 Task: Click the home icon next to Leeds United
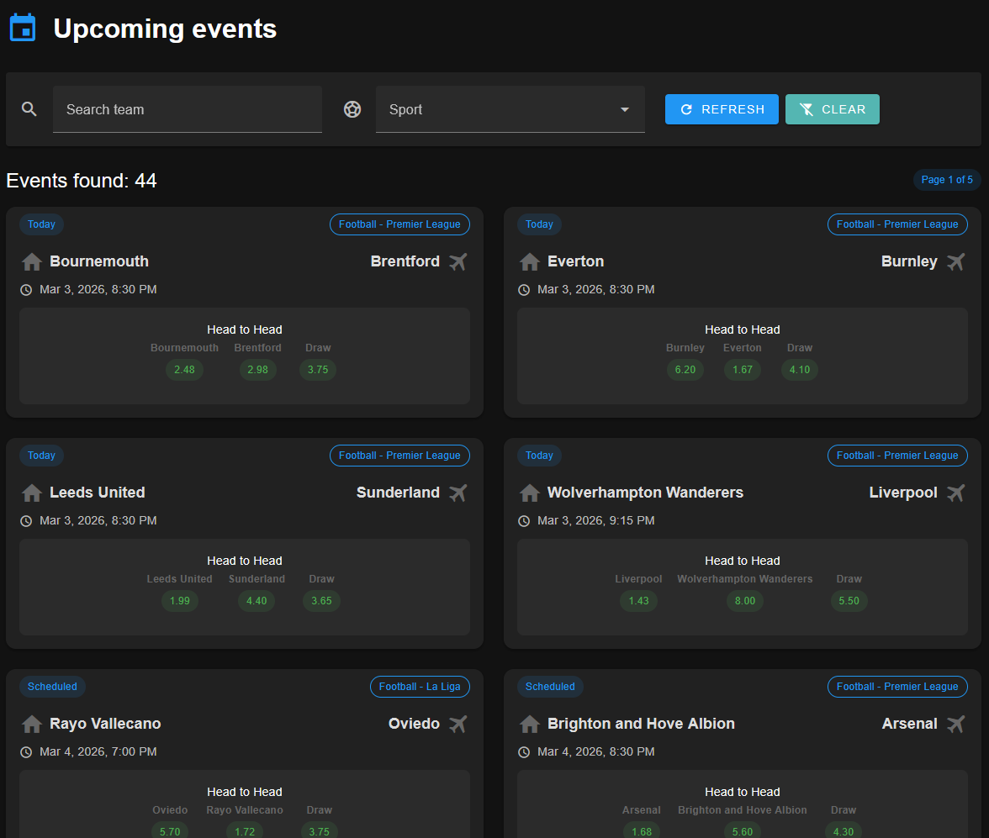pyautogui.click(x=31, y=493)
